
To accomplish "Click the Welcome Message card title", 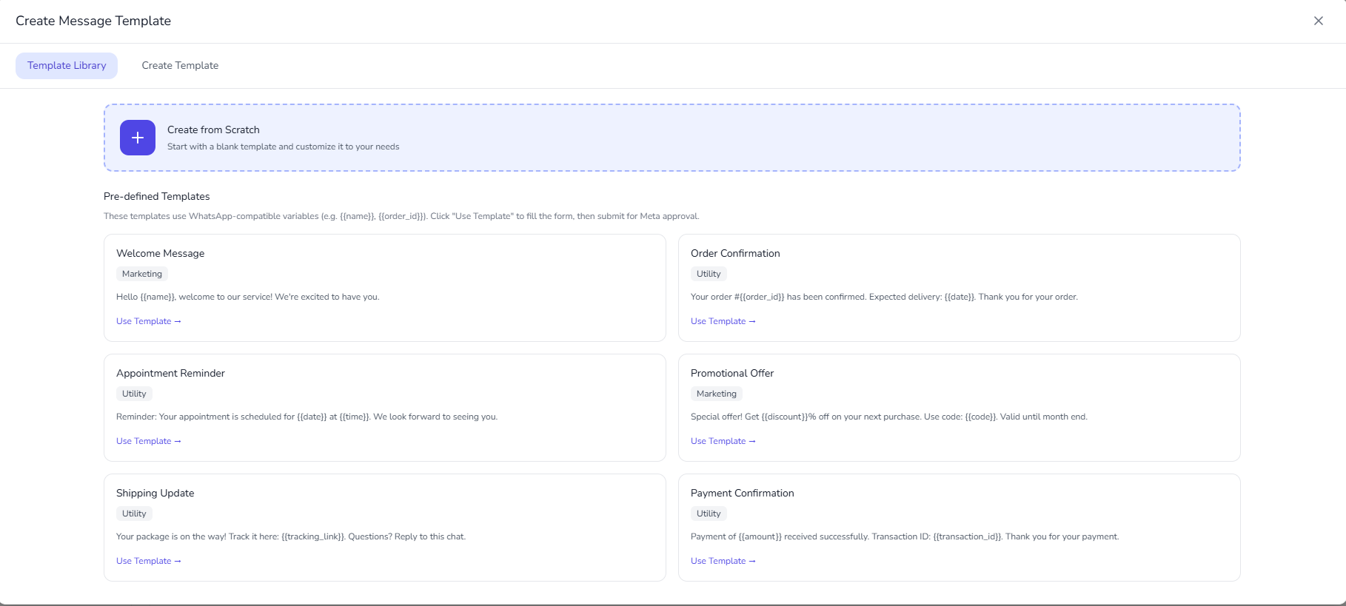I will [160, 253].
